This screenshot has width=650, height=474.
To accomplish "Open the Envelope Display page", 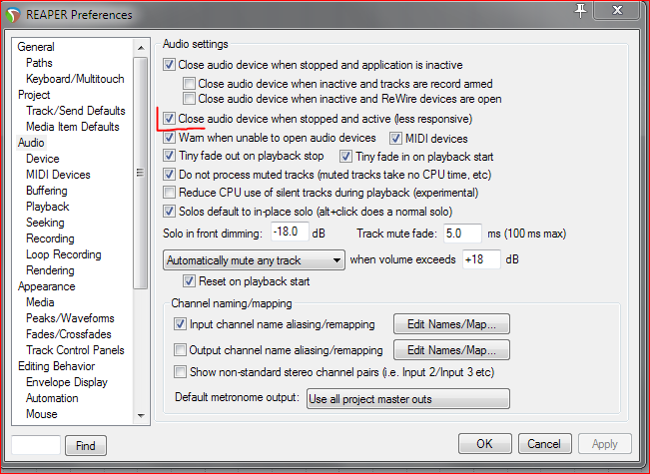I will 67,382.
